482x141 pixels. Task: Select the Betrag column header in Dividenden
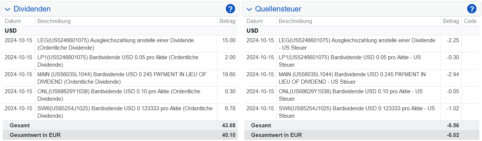227,21
